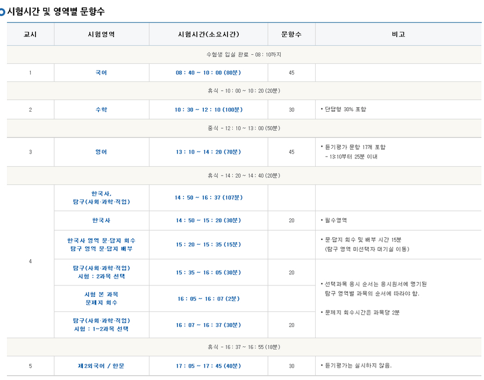Viewport: 484px width, 380px height.
Task: Click the time 16:05 ~ 16:07 (2분)
Action: tap(208, 298)
